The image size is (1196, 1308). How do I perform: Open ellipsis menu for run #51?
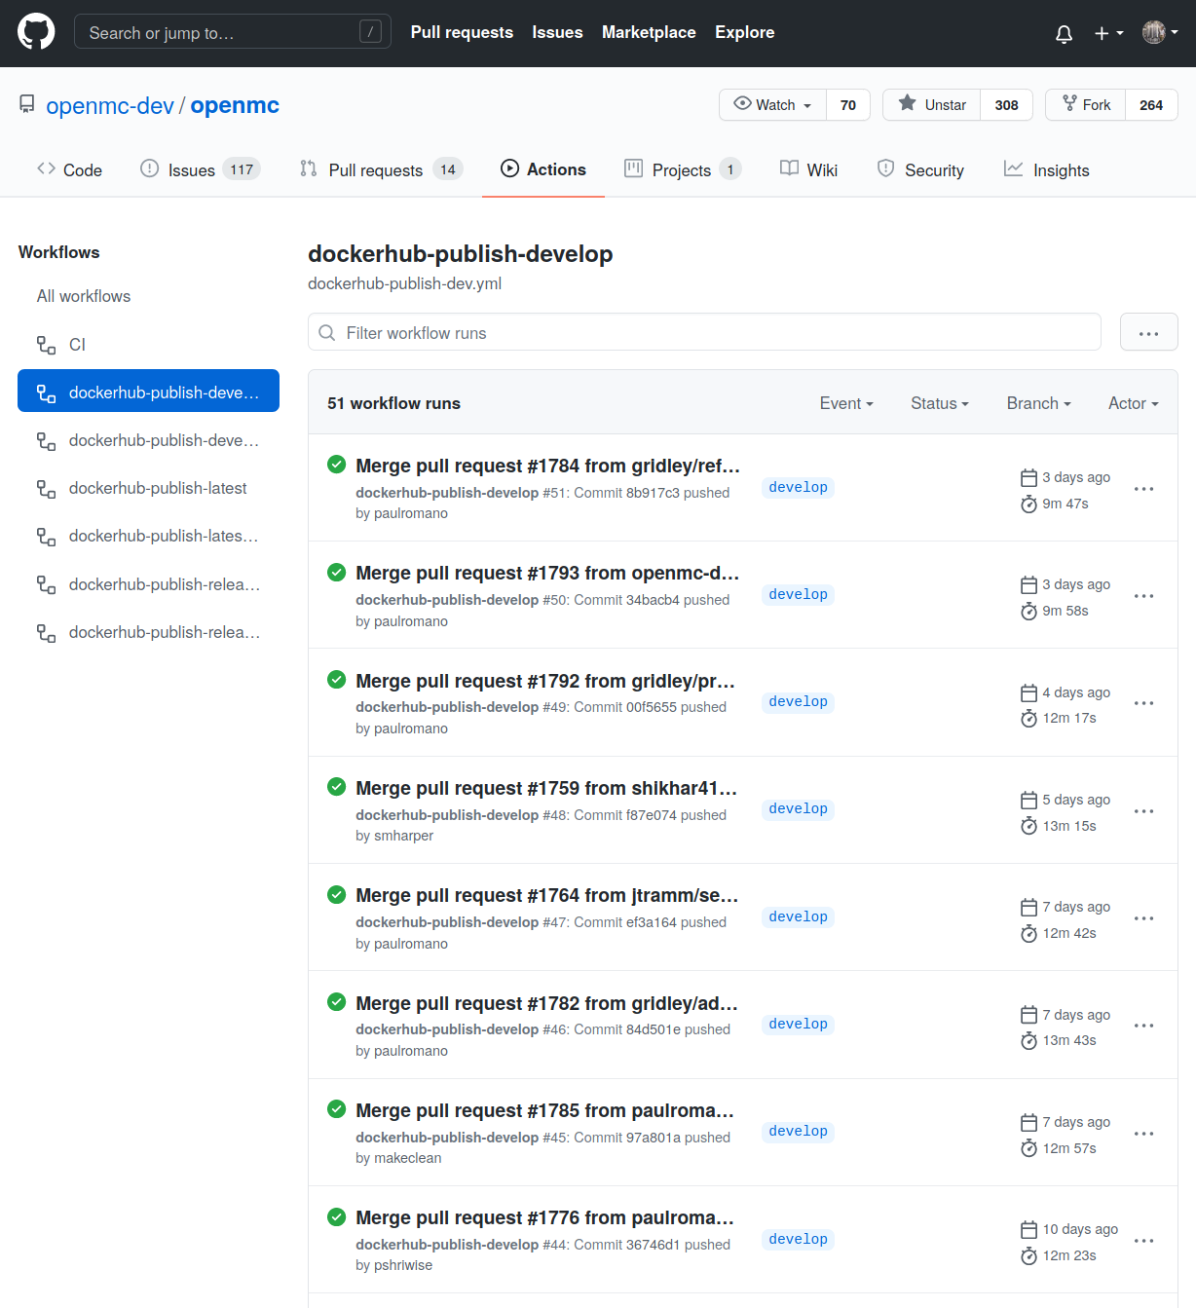coord(1144,488)
